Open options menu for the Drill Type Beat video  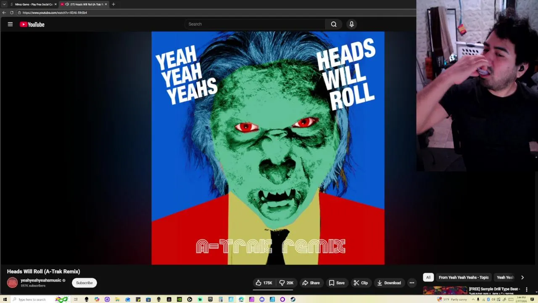click(x=526, y=290)
